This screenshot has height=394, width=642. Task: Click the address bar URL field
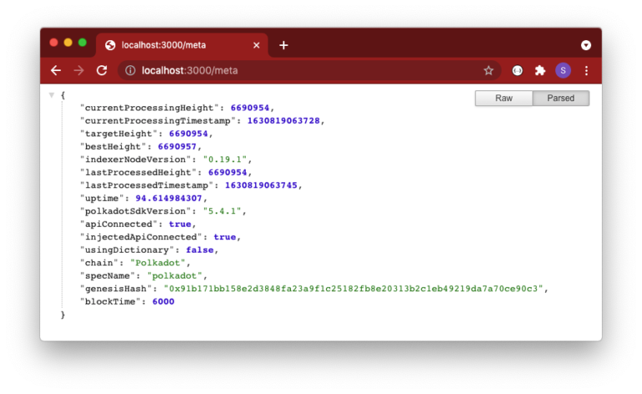pos(309,70)
